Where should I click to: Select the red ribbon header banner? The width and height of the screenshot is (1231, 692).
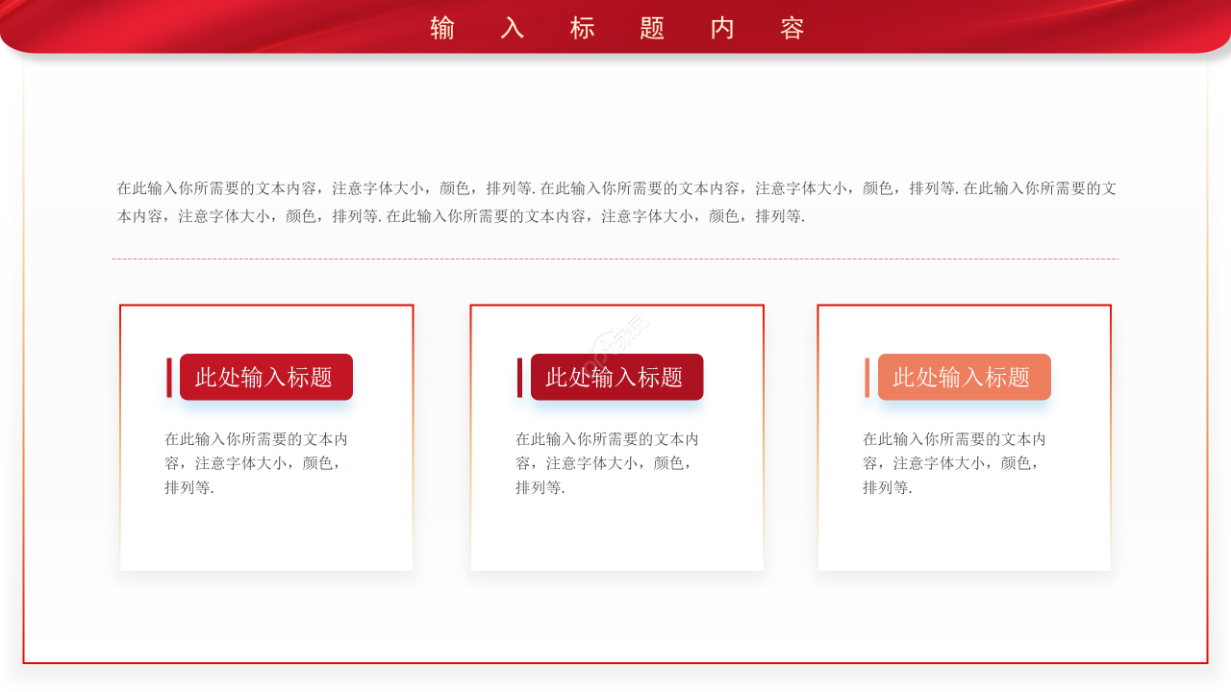[615, 26]
